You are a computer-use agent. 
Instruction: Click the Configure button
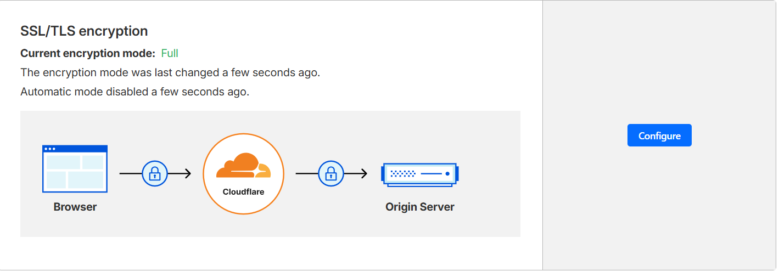(659, 135)
